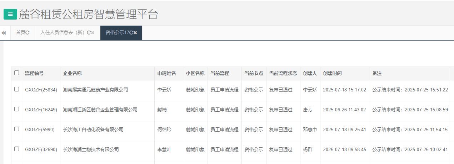This screenshot has width=454, height=164.
Task: Close the 资格公示17 tab
Action: pos(135,33)
